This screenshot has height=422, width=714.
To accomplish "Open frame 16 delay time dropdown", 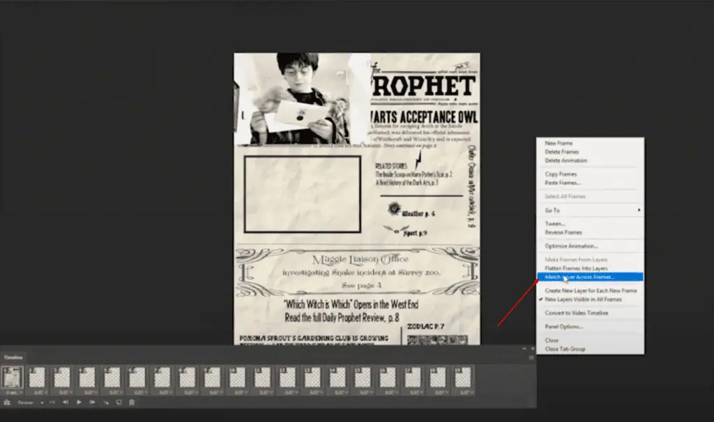I will (390, 393).
